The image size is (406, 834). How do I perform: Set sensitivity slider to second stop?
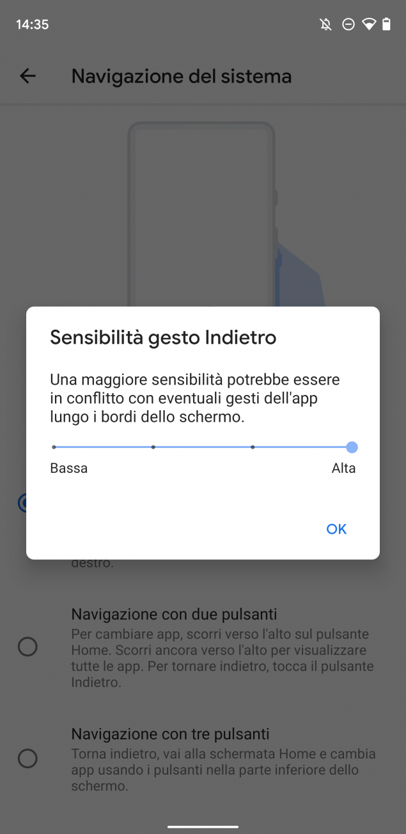pos(153,447)
